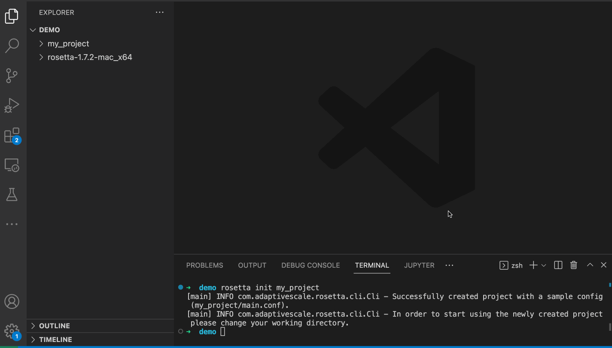Screen dimensions: 612x348
Task: Click the 'rosetta init my_project' command text
Action: click(x=270, y=287)
